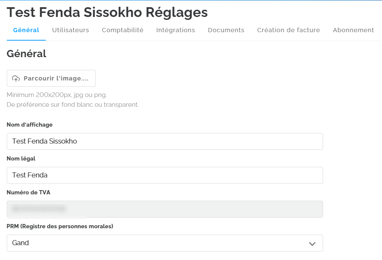Image resolution: width=382 pixels, height=260 pixels.
Task: Open the dropdown showing Gand
Action: click(x=157, y=243)
